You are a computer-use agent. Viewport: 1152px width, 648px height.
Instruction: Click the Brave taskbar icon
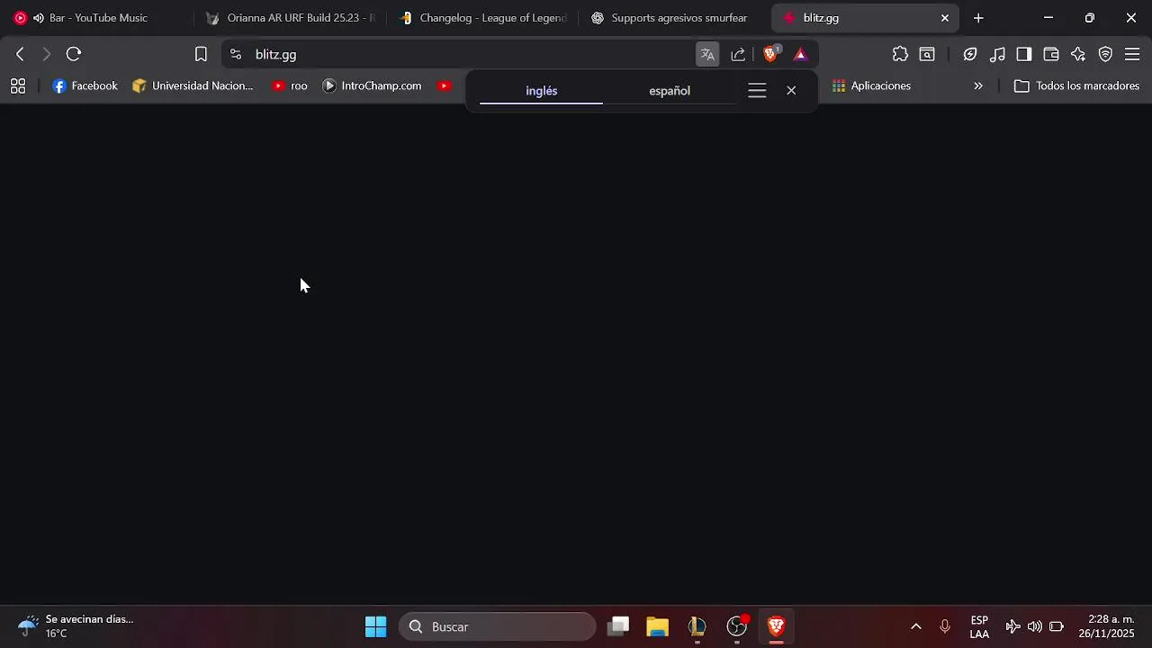(x=777, y=626)
